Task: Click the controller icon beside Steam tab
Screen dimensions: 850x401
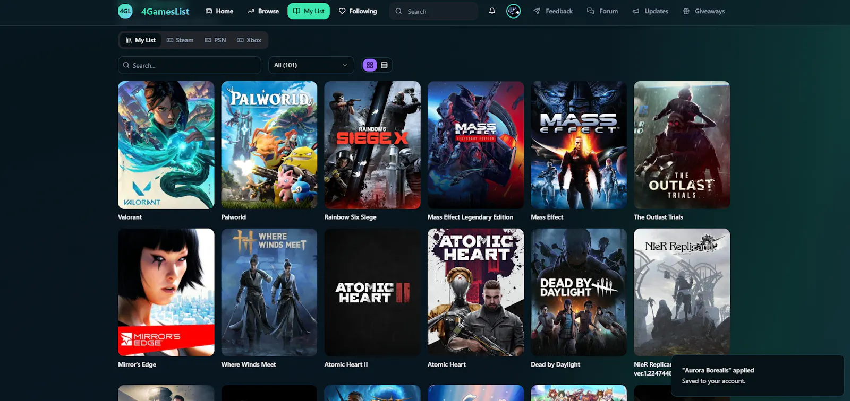Action: (x=170, y=40)
